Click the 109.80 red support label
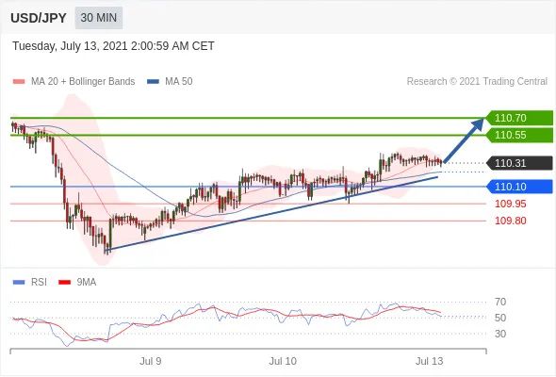The image size is (556, 377). click(510, 221)
